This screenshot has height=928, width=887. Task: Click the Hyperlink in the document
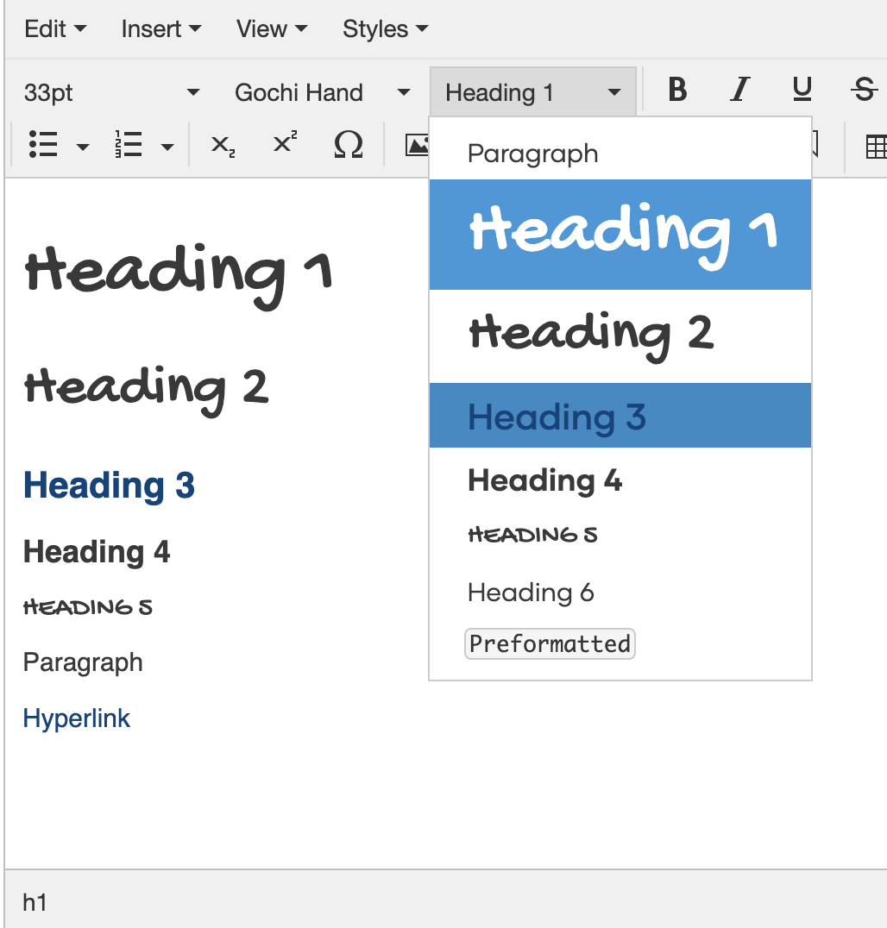tap(77, 718)
